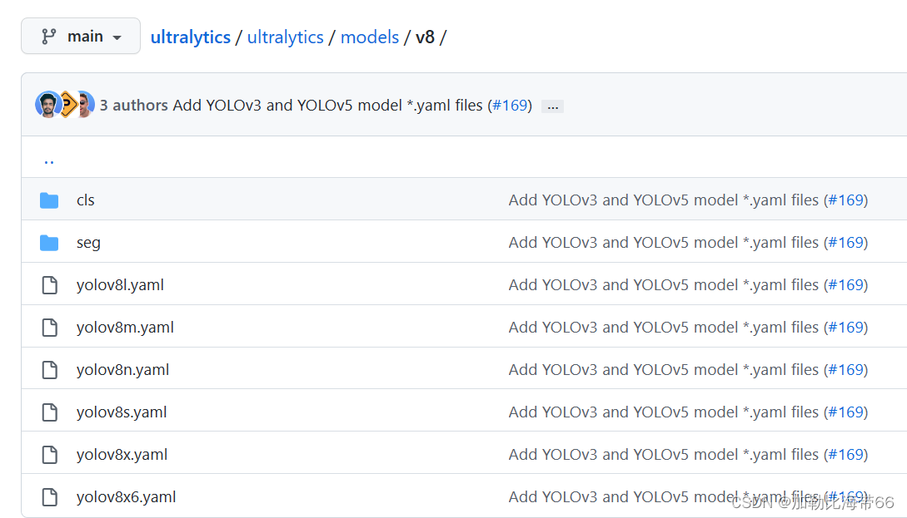Click the git branch icon
The width and height of the screenshot is (907, 518).
(49, 37)
